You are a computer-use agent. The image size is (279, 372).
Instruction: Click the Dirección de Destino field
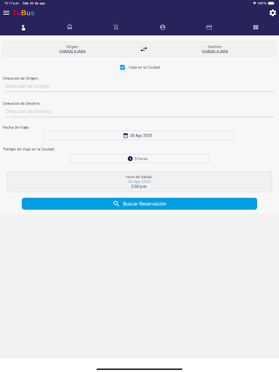pyautogui.click(x=139, y=112)
